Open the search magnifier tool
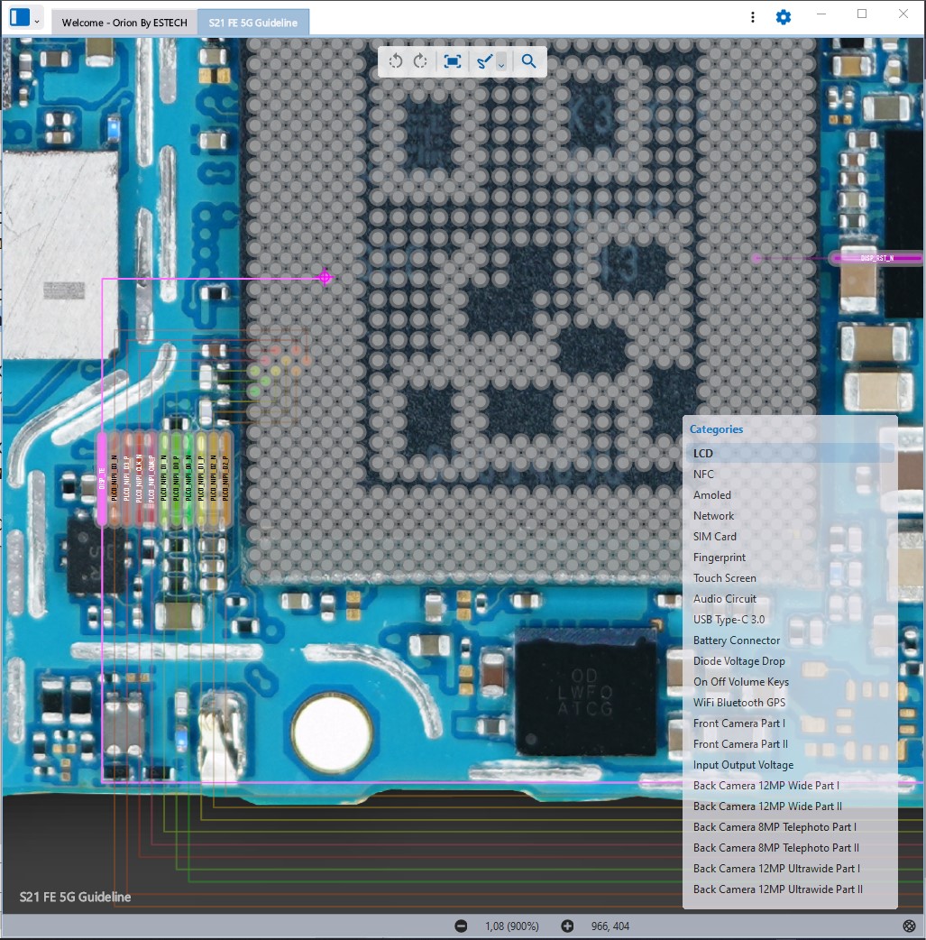 click(x=529, y=61)
